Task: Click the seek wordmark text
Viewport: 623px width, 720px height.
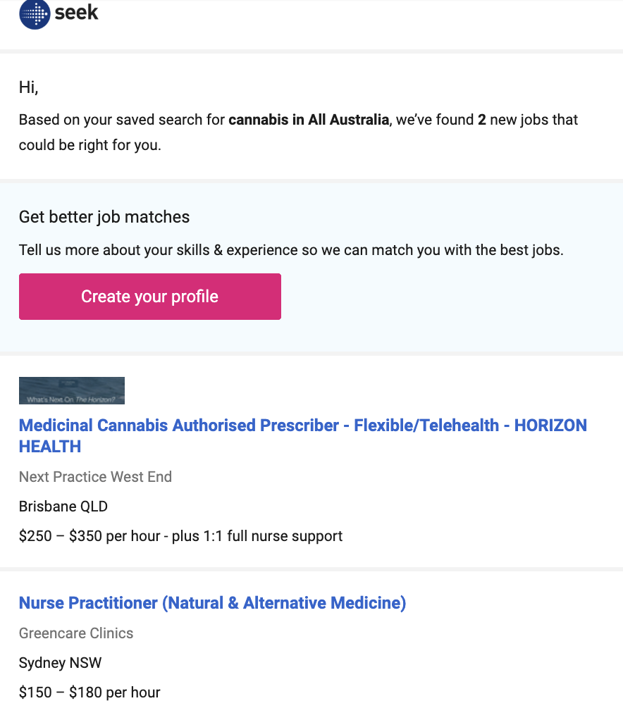Action: pos(77,12)
